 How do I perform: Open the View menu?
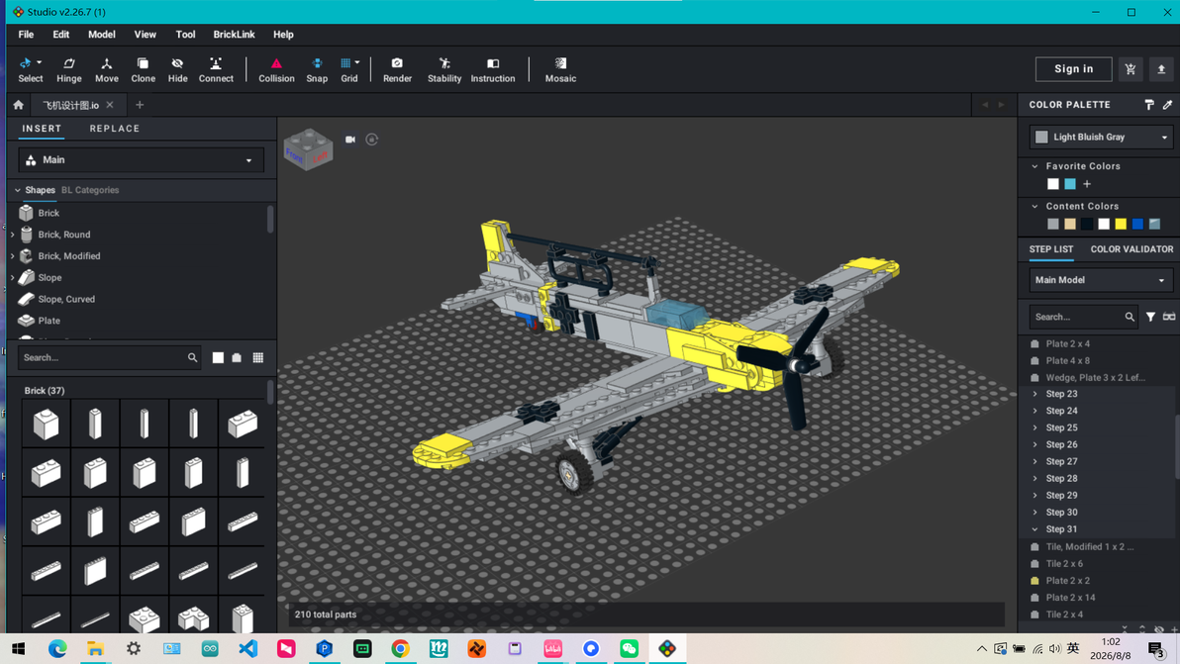coord(146,35)
